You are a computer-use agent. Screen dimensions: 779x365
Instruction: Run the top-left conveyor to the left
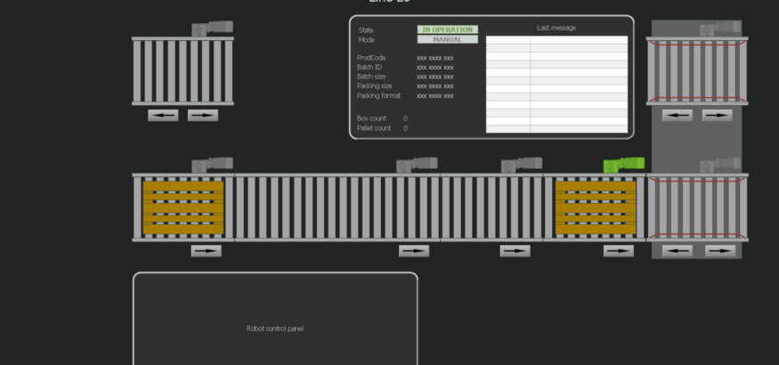[163, 115]
